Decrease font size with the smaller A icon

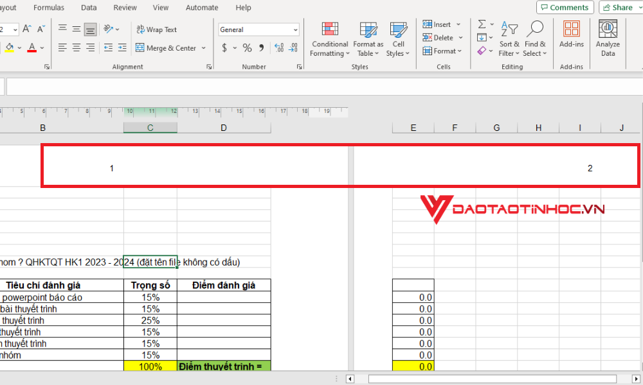click(x=41, y=29)
